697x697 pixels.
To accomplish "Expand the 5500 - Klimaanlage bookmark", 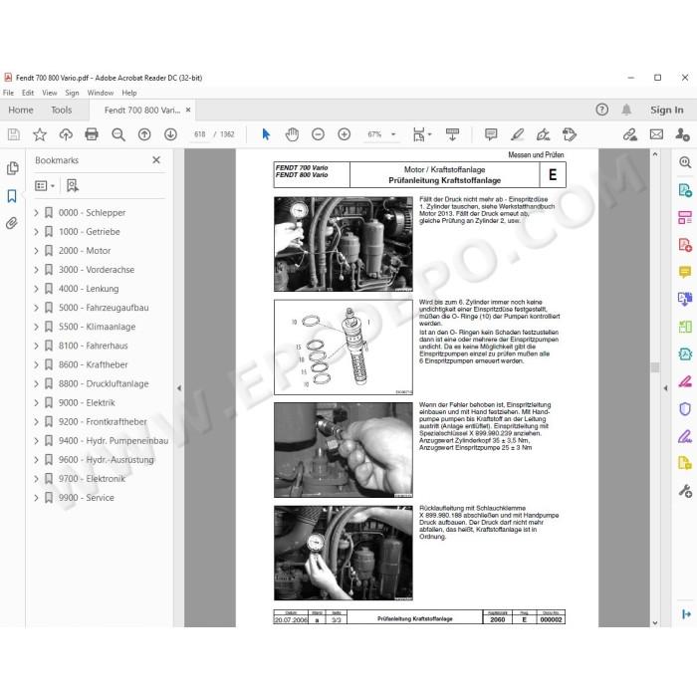I will point(36,327).
